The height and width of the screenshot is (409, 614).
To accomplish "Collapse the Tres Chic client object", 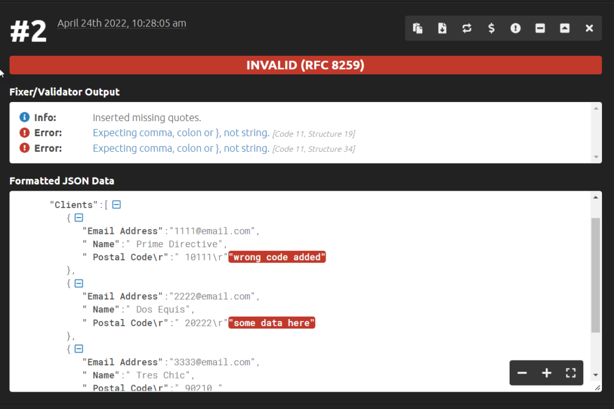I will click(x=78, y=348).
